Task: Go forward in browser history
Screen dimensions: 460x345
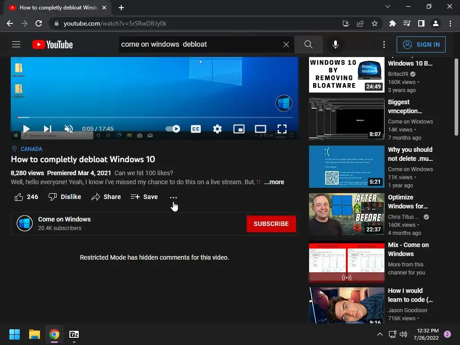Action: [x=24, y=23]
